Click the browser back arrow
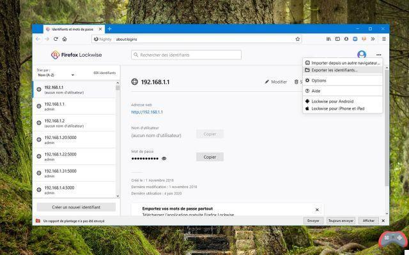This screenshot has width=409, height=255. click(38, 39)
